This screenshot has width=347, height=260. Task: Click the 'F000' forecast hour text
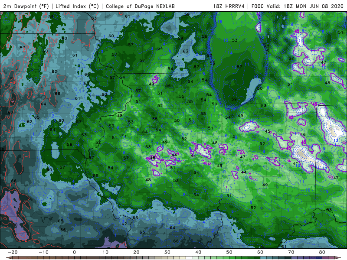pos(257,6)
